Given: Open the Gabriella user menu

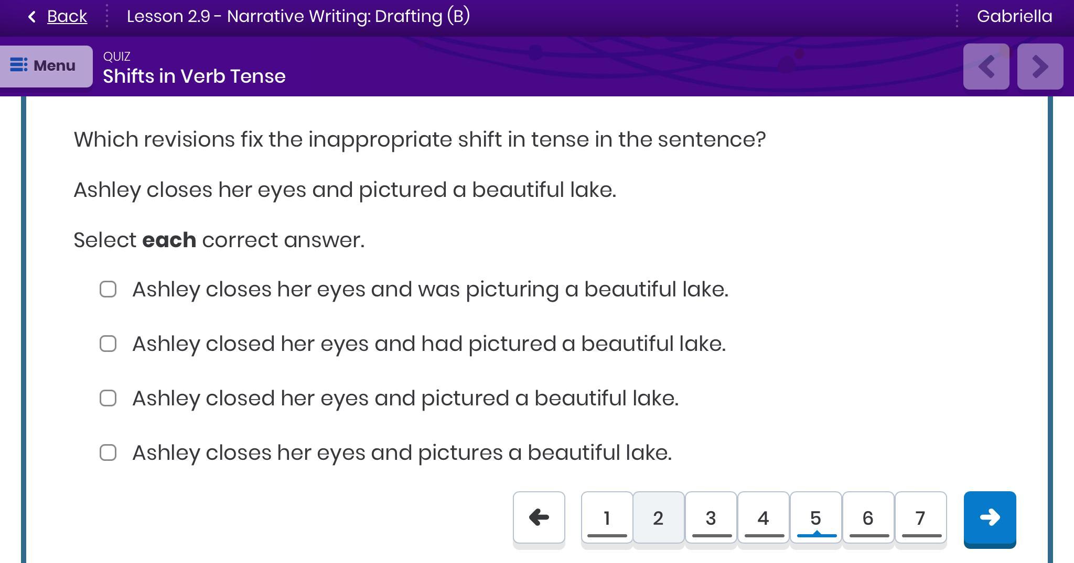Looking at the screenshot, I should tap(1014, 16).
